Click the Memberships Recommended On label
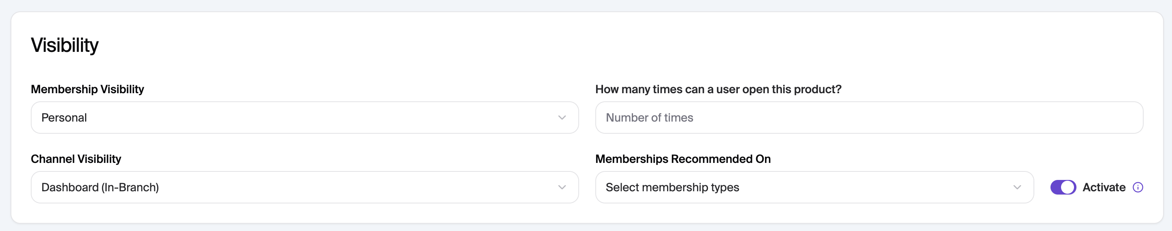Screen dimensions: 1172x231 pos(682,159)
